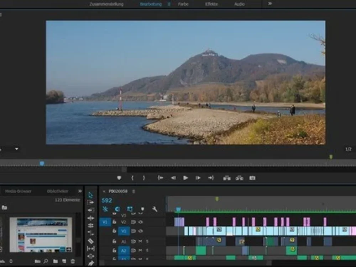Screen dimensions: 356x267
Task: Open playback resolution 1/2 dropdown
Action: coord(348,149)
